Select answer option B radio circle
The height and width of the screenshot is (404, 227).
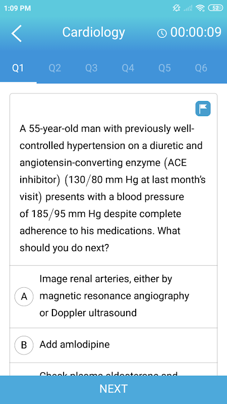[24, 345]
